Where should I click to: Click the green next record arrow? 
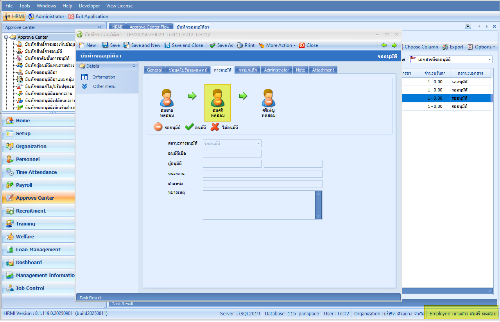click(394, 45)
